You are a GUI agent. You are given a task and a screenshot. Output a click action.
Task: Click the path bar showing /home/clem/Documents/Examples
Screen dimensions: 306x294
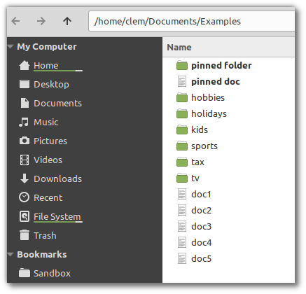click(191, 21)
